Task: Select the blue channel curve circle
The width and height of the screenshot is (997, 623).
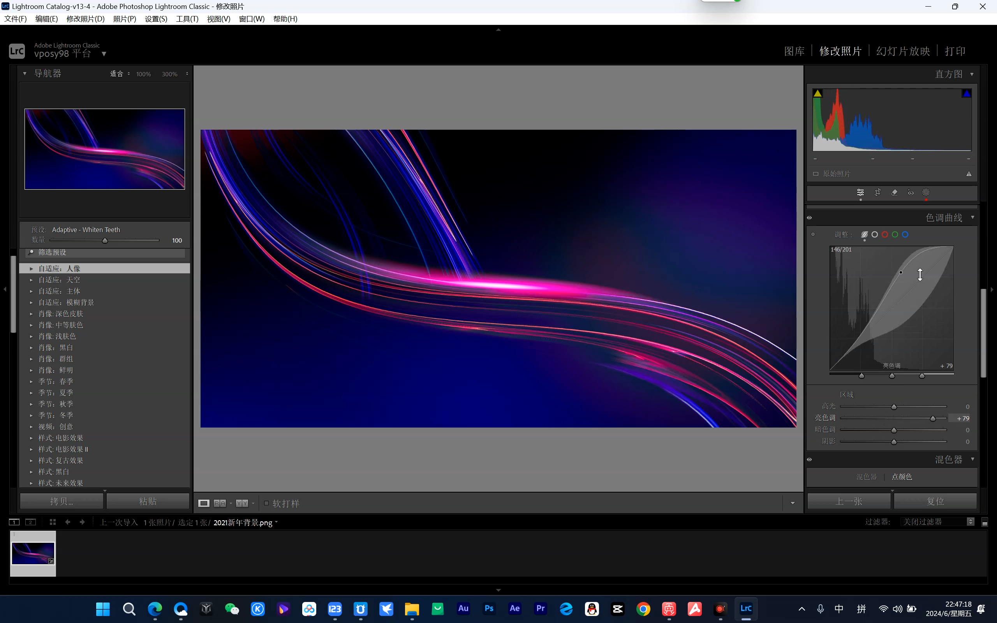Action: (905, 234)
